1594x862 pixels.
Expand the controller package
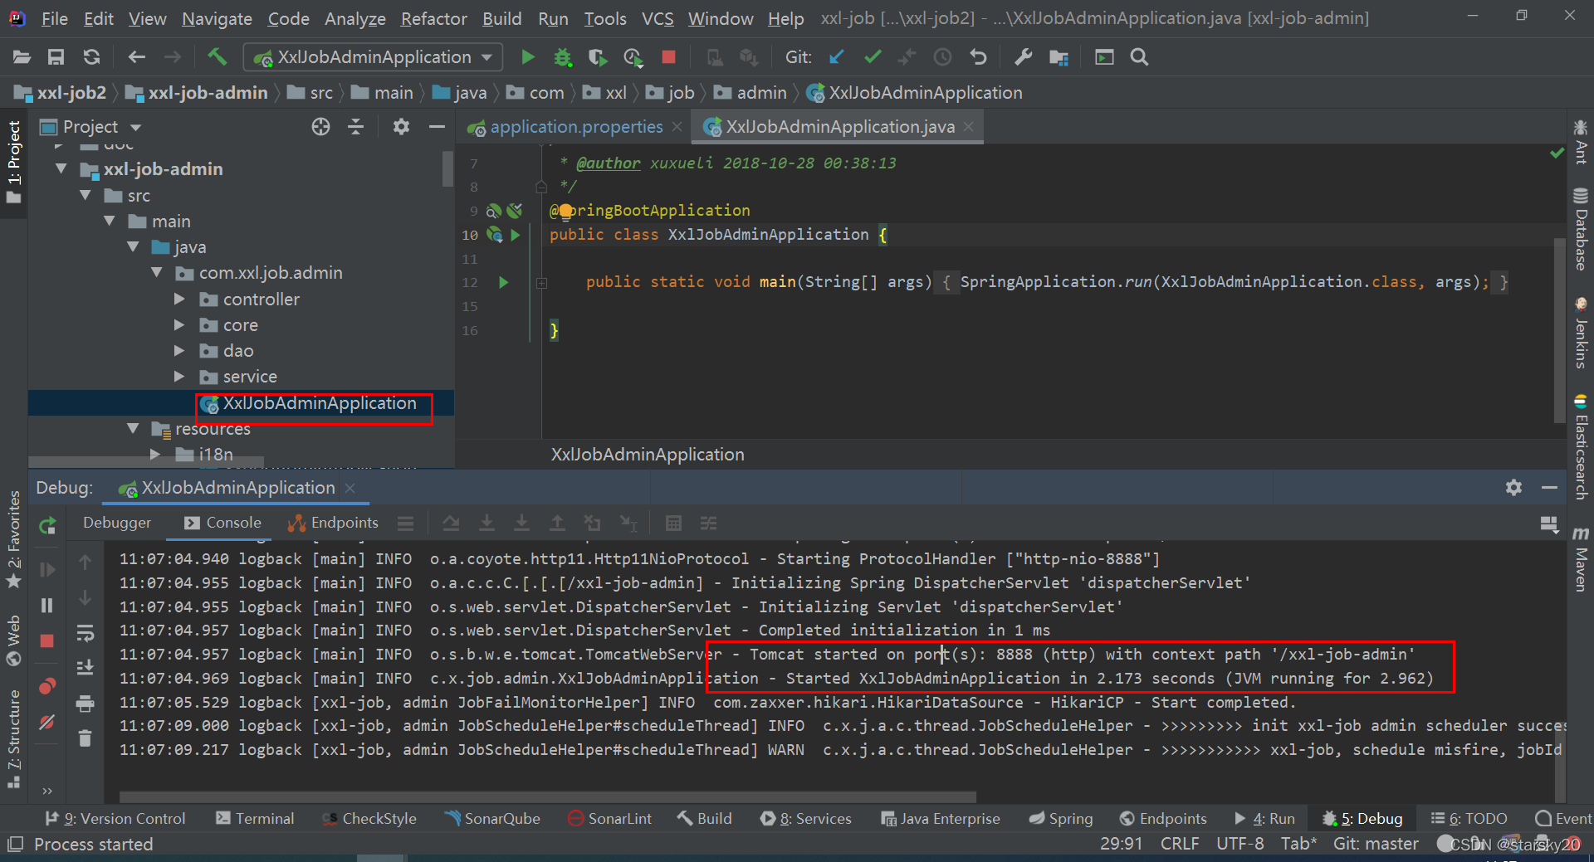click(x=179, y=300)
